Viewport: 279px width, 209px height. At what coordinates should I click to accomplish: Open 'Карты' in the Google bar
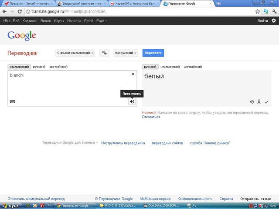(59, 21)
